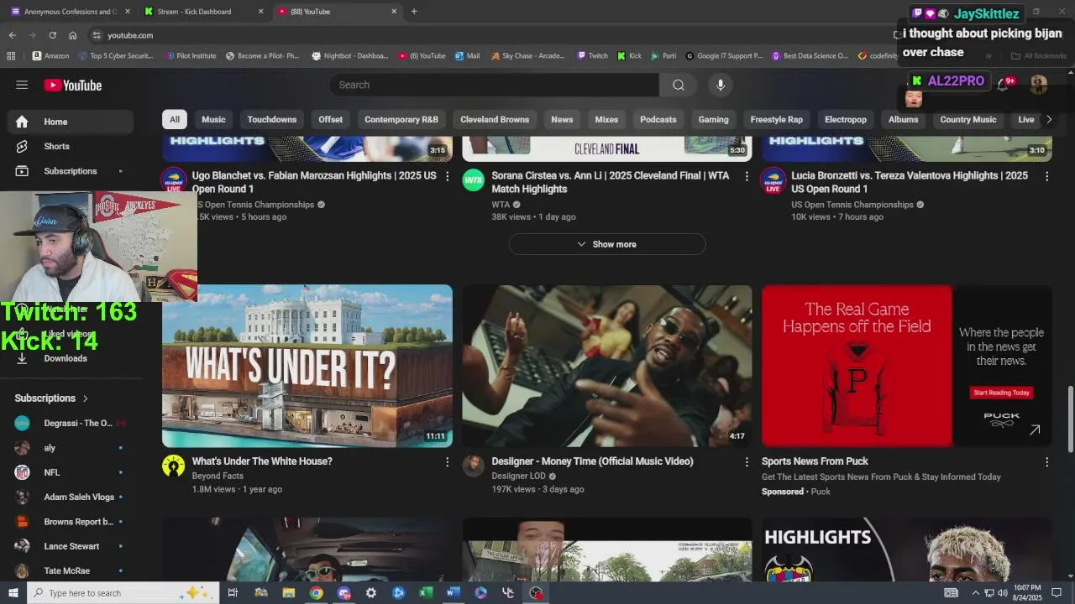
Task: Click the page vertical scrollbar
Action: 1070,420
